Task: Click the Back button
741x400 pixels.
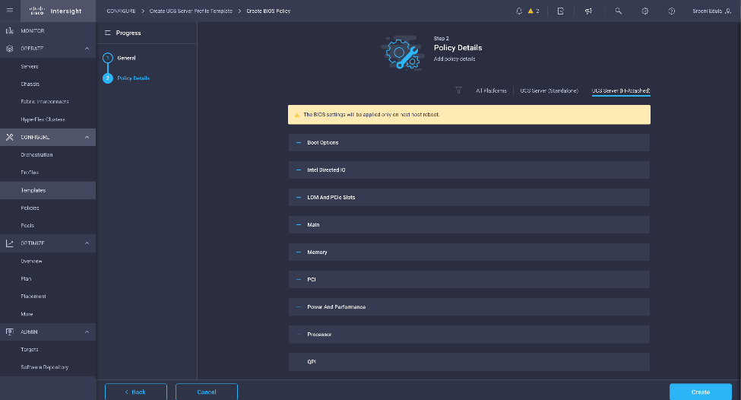Action: (x=135, y=392)
